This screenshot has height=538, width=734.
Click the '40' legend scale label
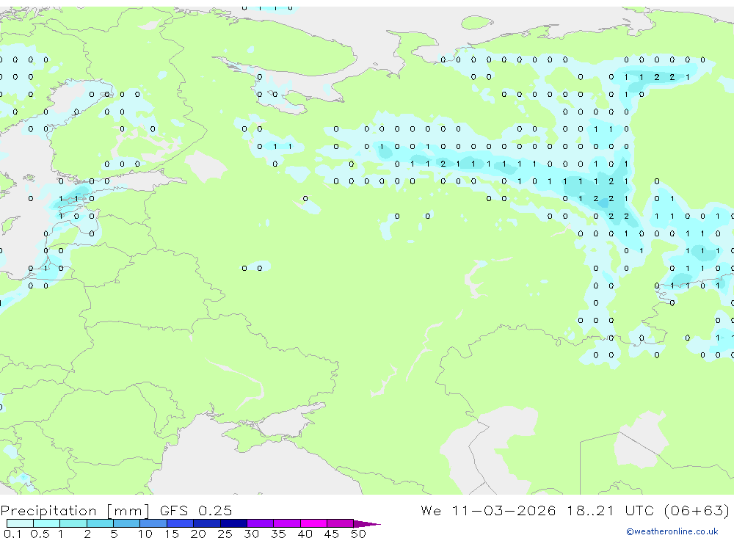[305, 534]
